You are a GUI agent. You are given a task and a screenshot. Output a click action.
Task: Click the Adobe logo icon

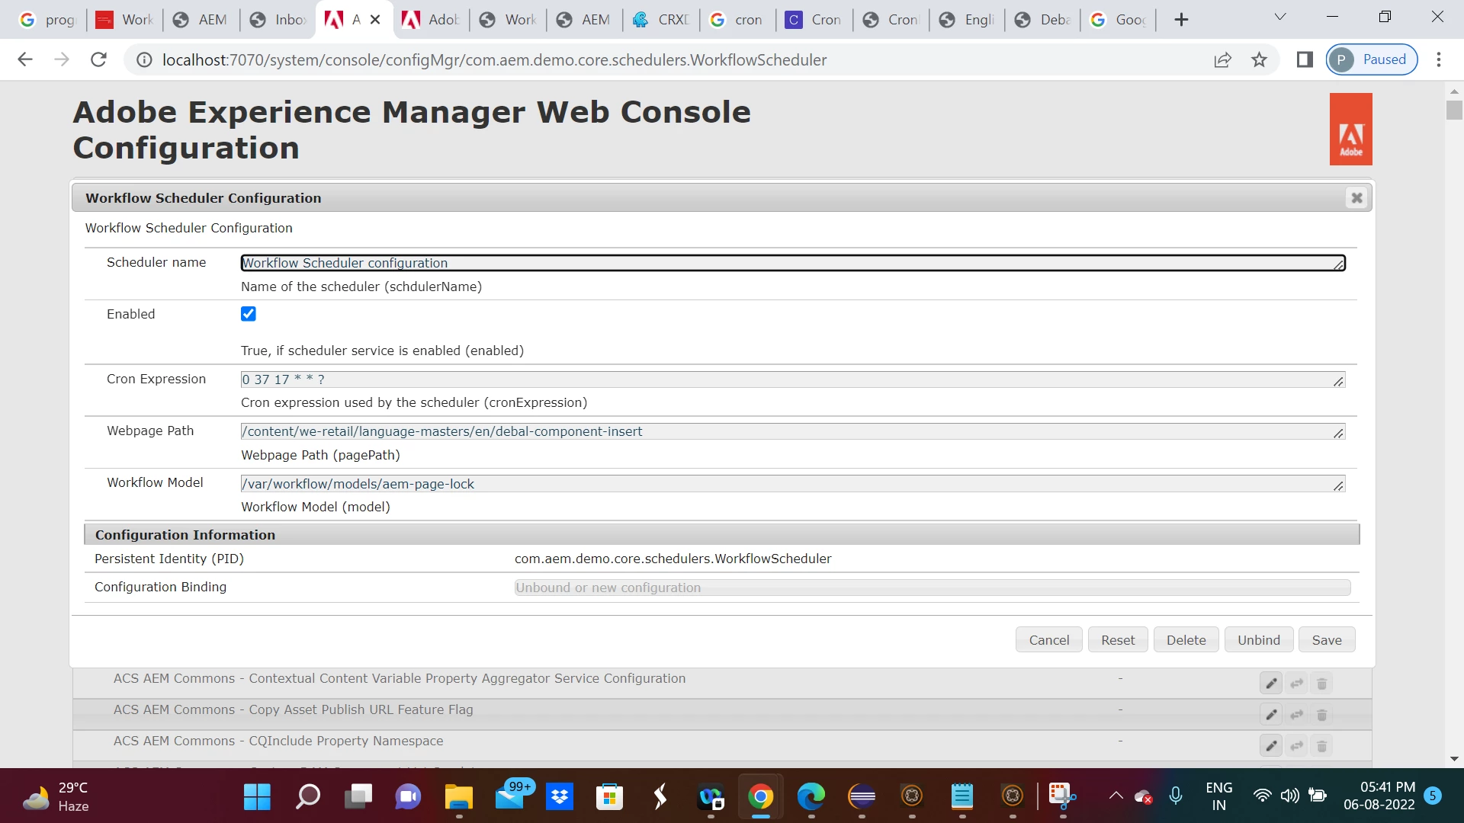(x=1350, y=130)
